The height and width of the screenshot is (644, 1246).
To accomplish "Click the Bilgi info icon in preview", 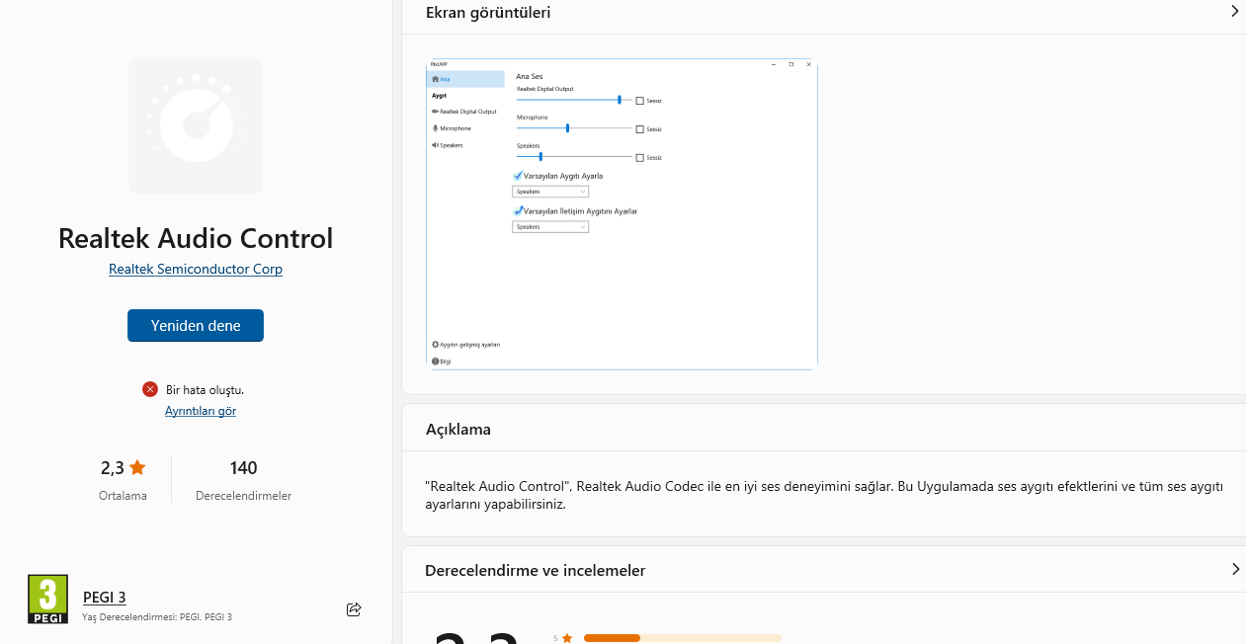I will point(435,362).
